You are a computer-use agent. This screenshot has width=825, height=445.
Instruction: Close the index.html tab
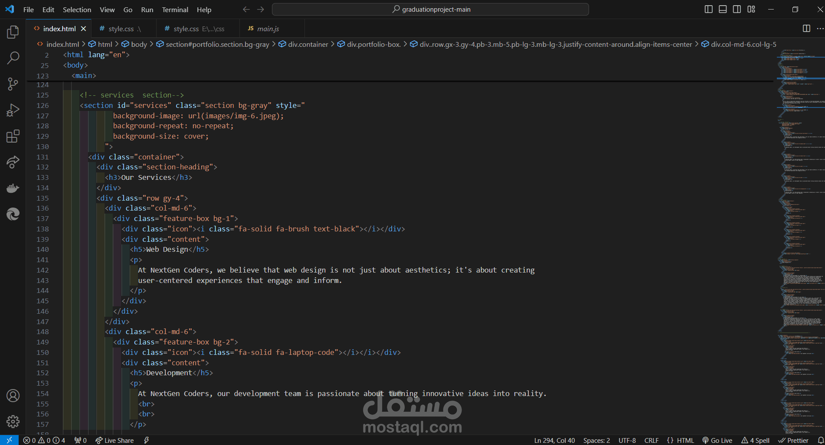click(83, 29)
